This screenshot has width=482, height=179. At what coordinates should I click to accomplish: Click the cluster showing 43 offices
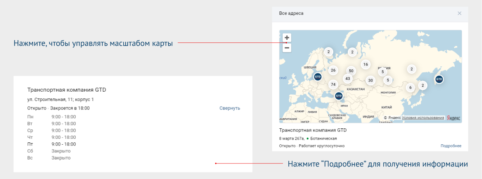click(x=348, y=78)
